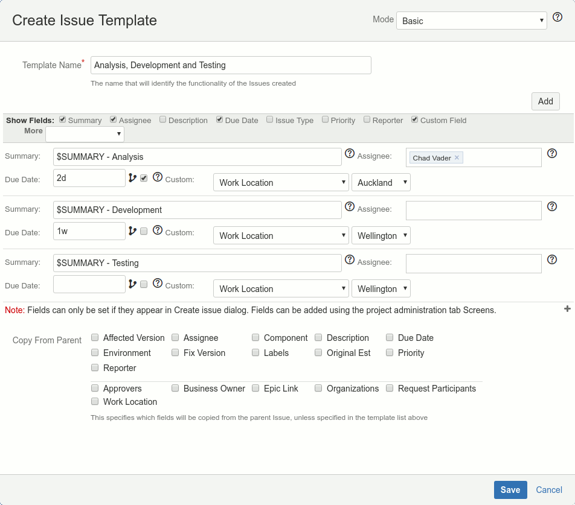Click branch icon next to 2d due date
Image resolution: width=575 pixels, height=505 pixels.
(132, 178)
